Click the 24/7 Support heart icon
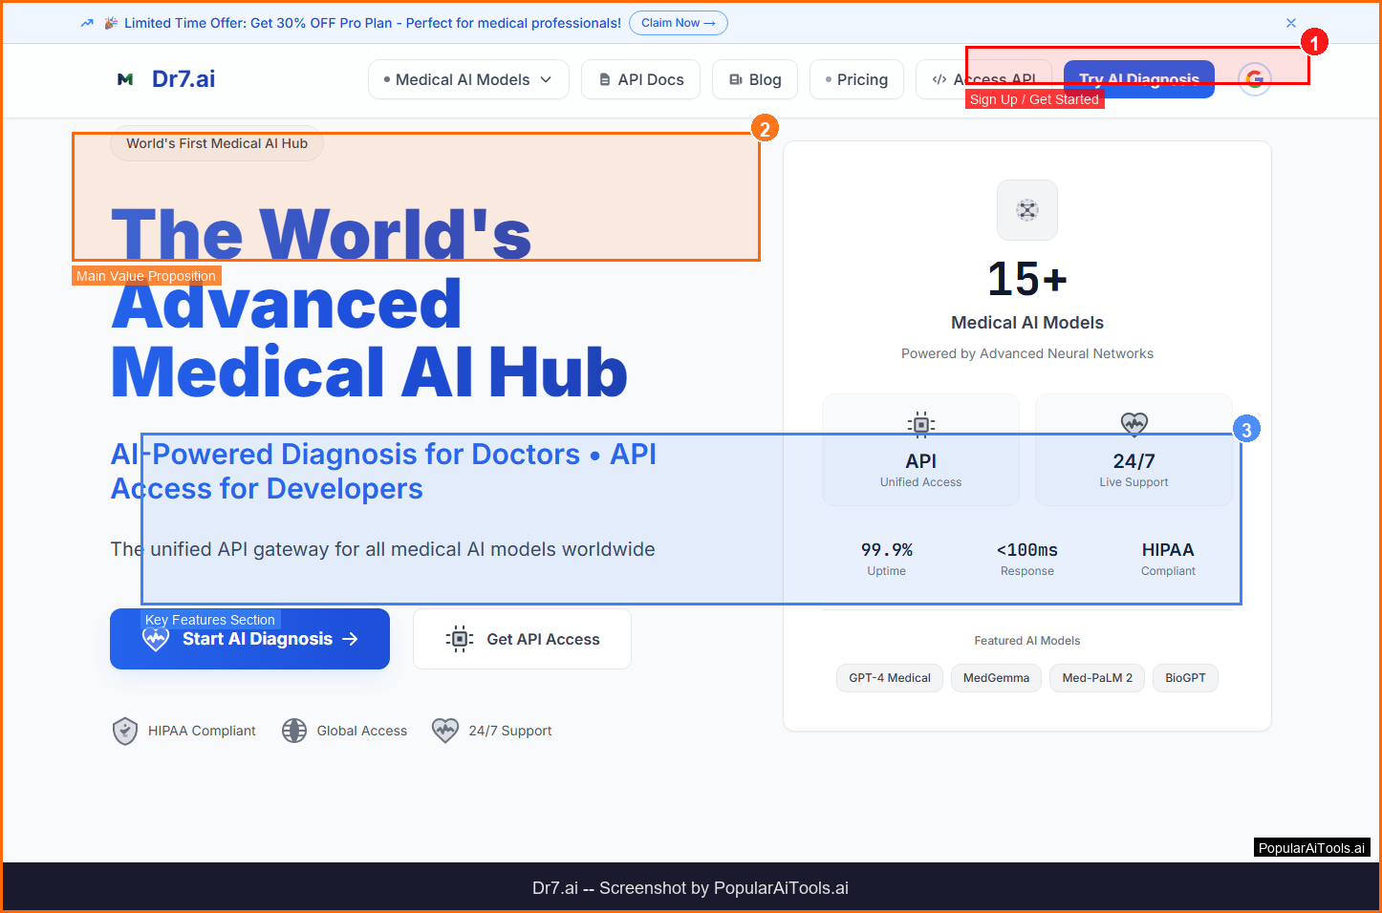 click(x=445, y=731)
